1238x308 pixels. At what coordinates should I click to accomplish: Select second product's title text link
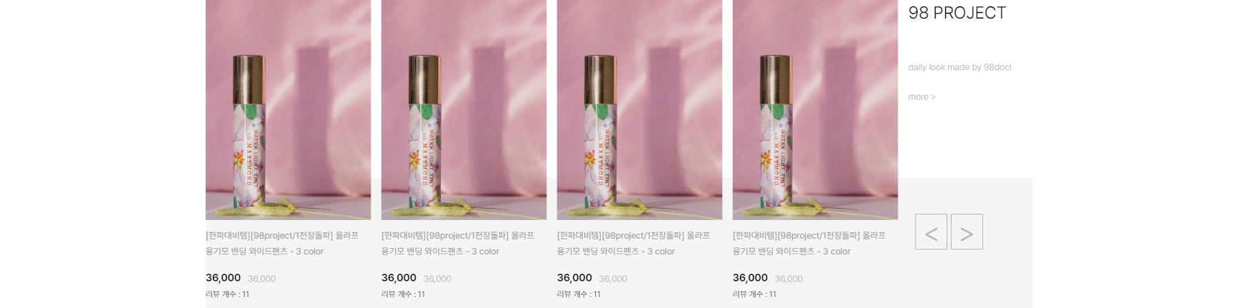458,243
